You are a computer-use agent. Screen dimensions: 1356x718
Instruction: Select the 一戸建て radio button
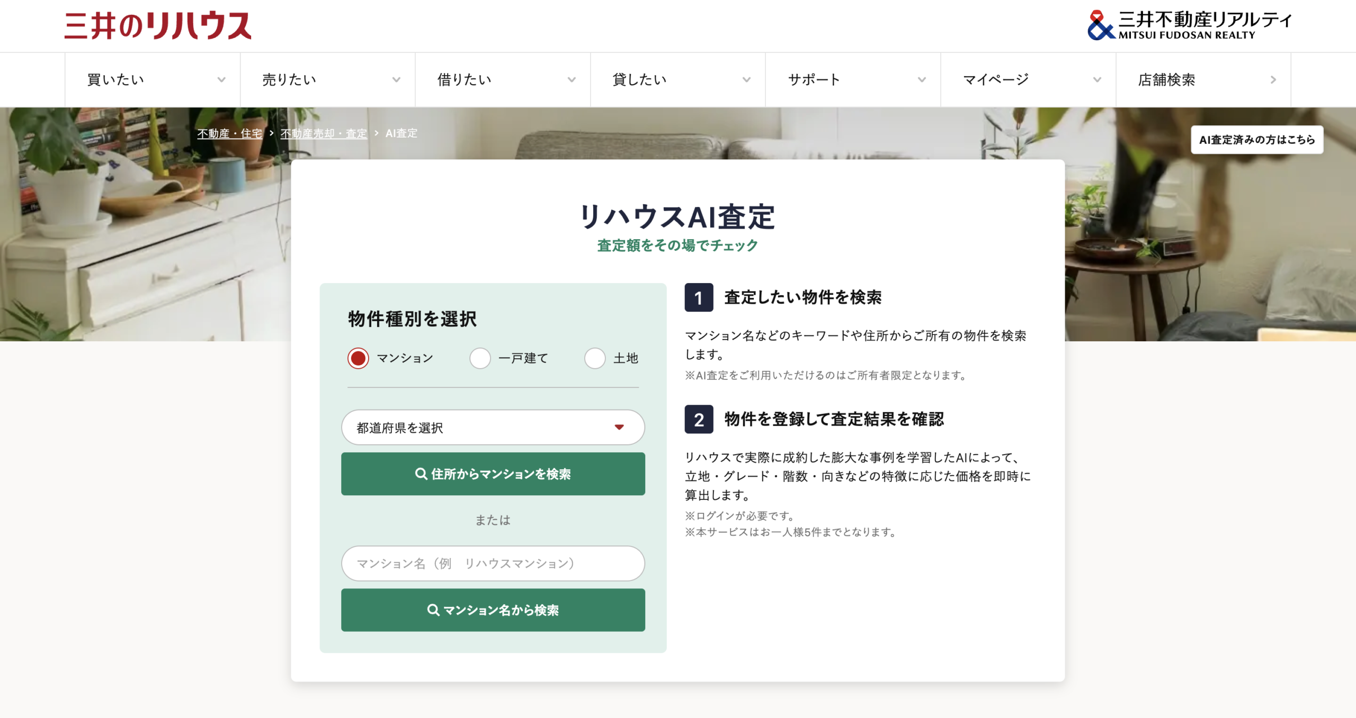tap(480, 358)
